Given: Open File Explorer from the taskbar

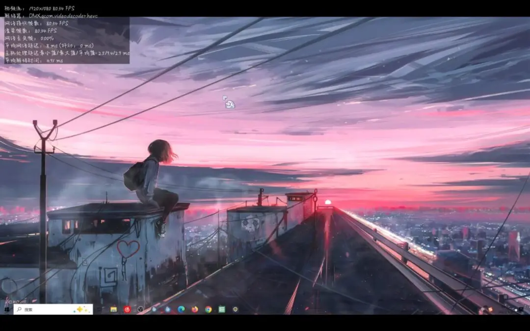Looking at the screenshot, I should click(x=113, y=309).
